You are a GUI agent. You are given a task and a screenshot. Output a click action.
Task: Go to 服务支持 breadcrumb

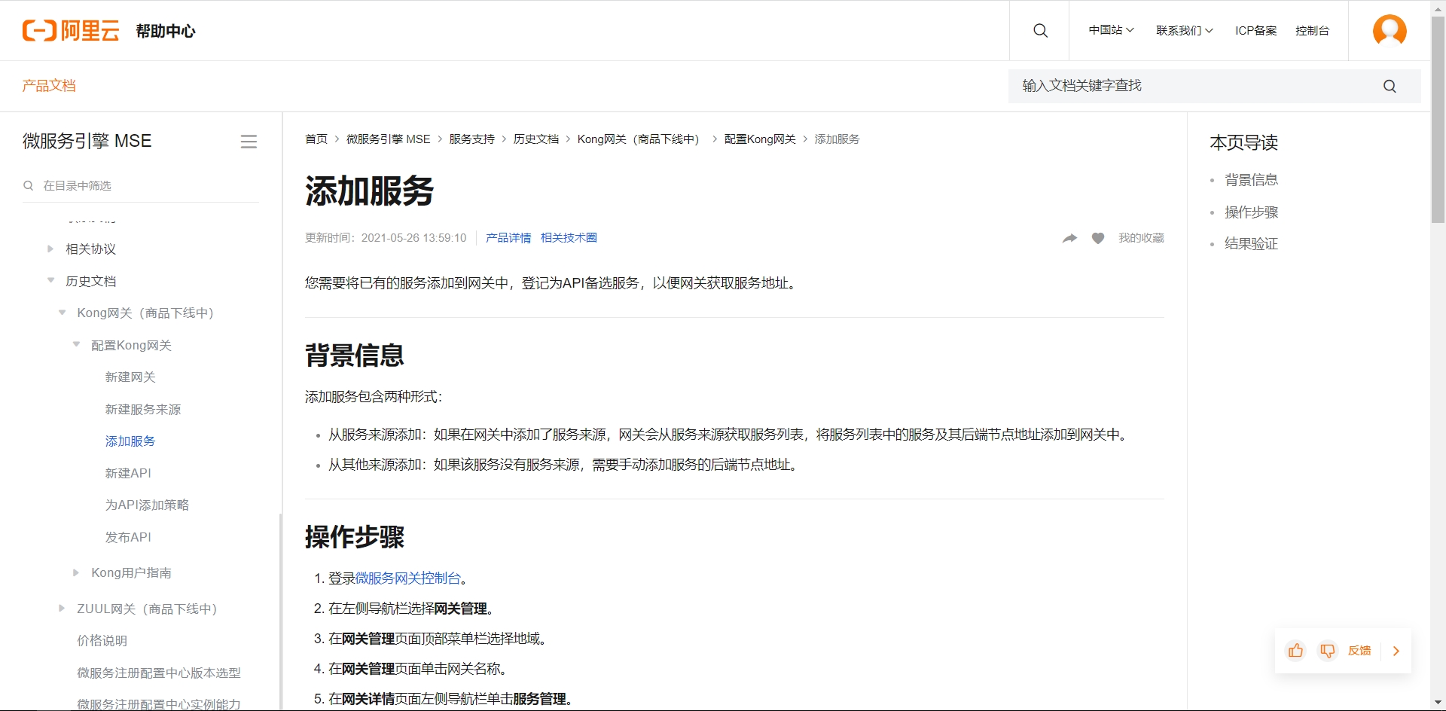[x=472, y=139]
